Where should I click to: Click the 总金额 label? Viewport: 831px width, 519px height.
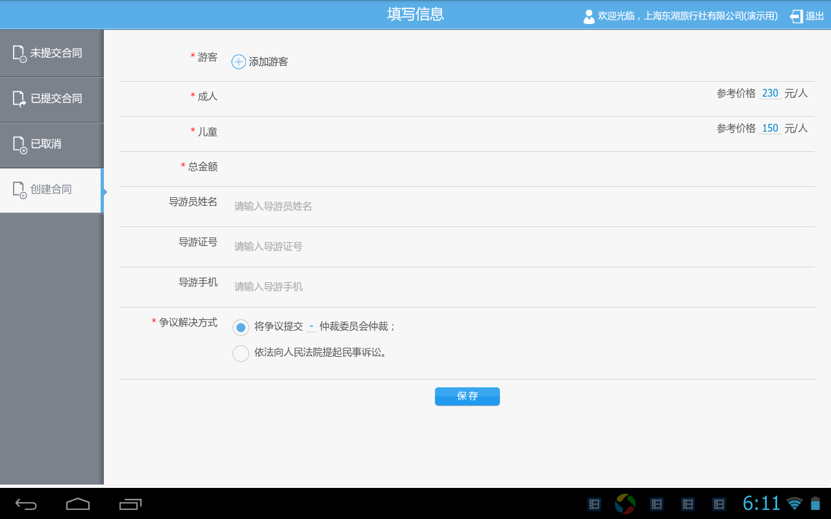pyautogui.click(x=203, y=167)
